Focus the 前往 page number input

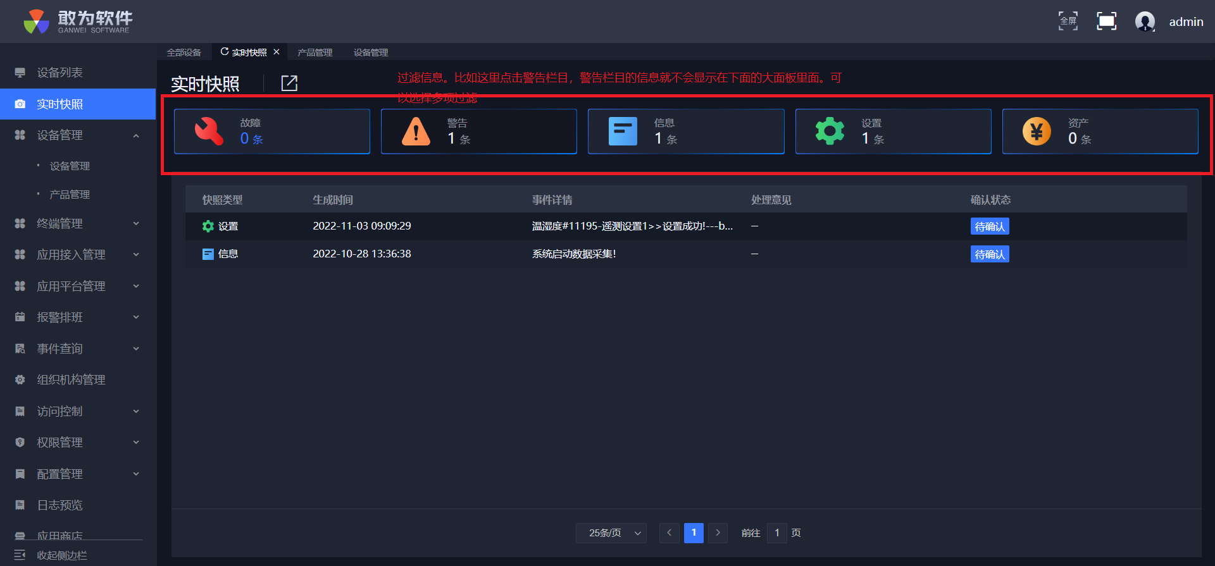[777, 533]
